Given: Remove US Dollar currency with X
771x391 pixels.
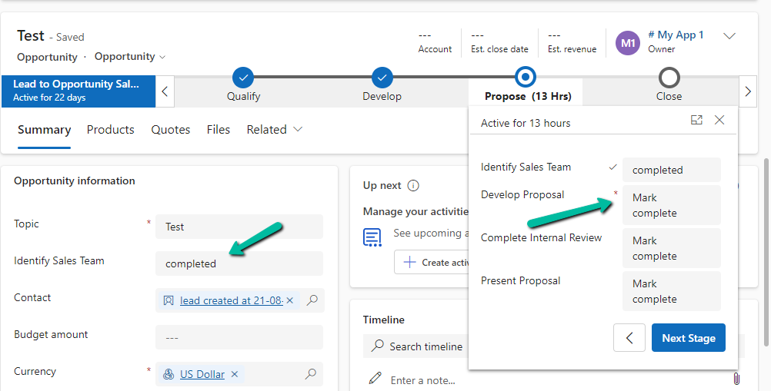Looking at the screenshot, I should (235, 374).
